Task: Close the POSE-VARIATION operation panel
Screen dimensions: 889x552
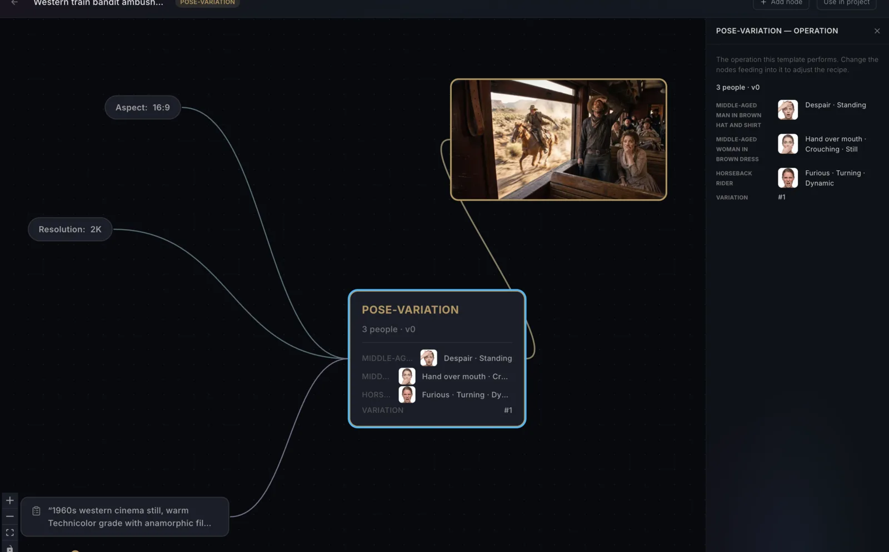Action: [877, 31]
